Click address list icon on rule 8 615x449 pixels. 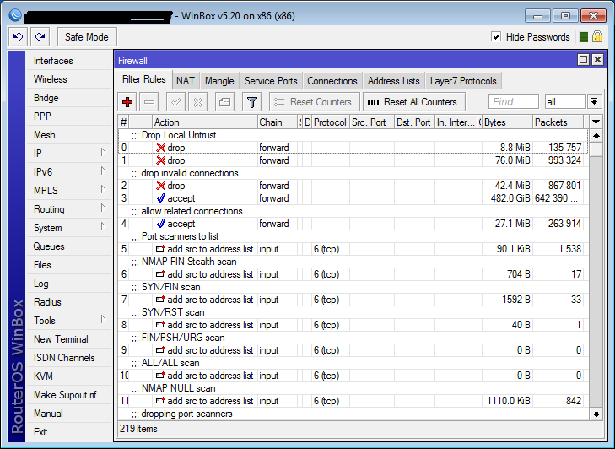point(161,325)
